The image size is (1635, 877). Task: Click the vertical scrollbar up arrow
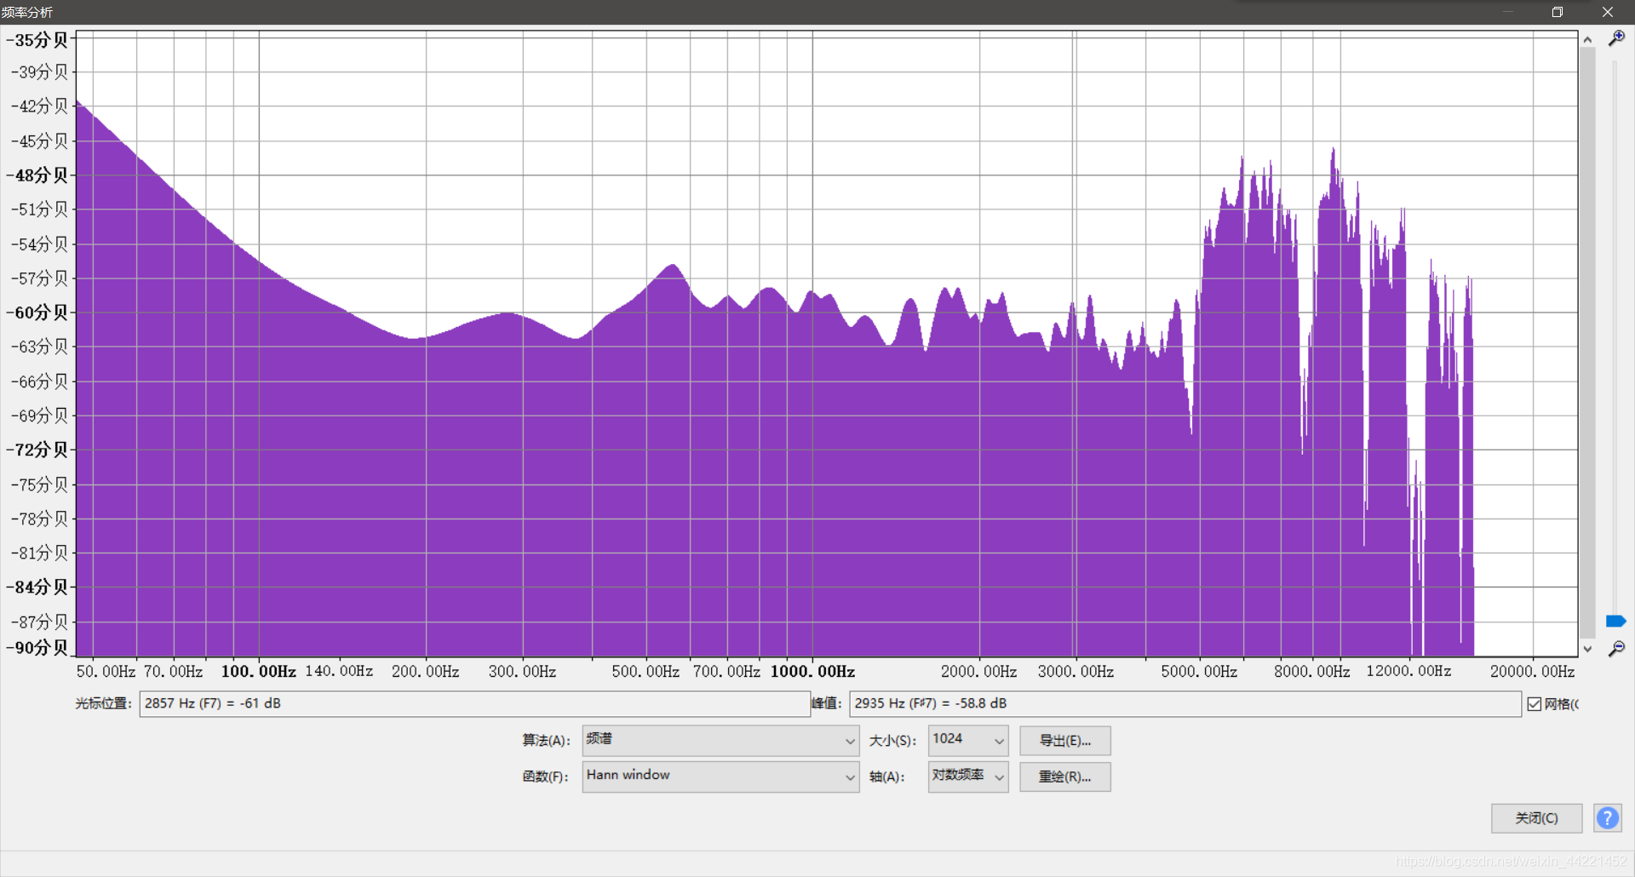point(1587,39)
